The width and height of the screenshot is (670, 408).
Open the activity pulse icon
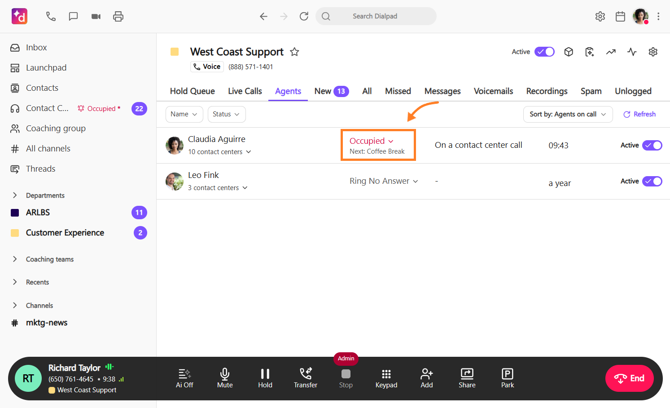coord(632,52)
